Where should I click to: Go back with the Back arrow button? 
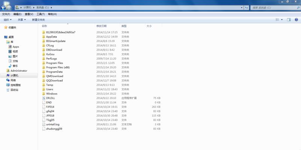3,7
